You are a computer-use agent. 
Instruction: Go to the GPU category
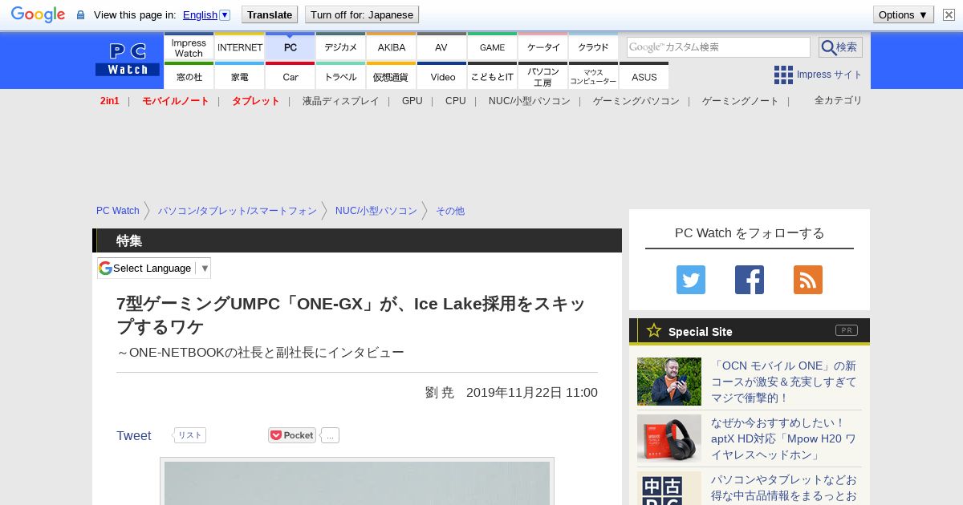pyautogui.click(x=412, y=101)
